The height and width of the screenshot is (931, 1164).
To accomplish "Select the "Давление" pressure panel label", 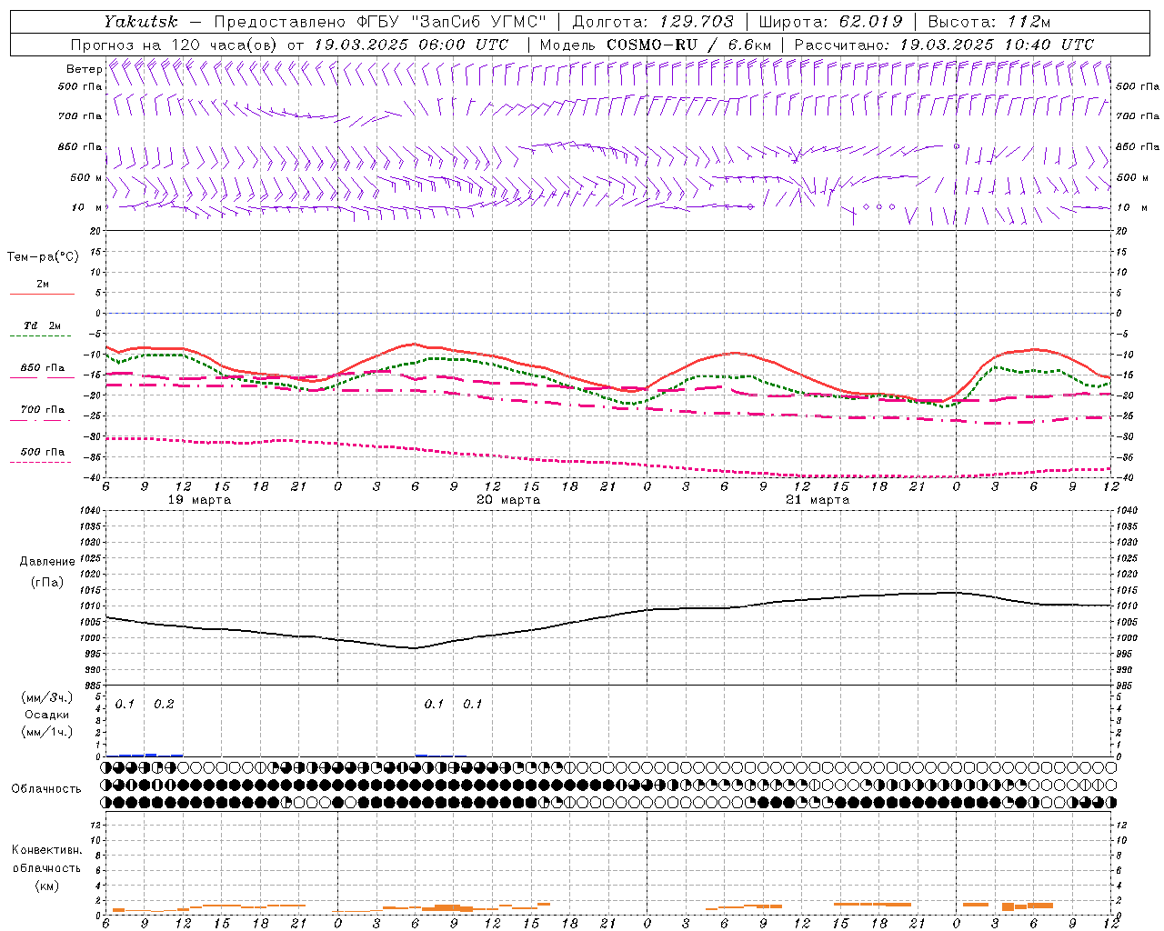I will (47, 562).
